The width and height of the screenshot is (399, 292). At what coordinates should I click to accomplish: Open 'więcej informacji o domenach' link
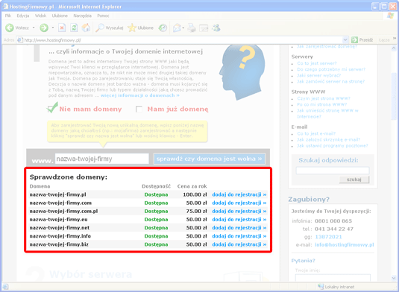(140, 95)
